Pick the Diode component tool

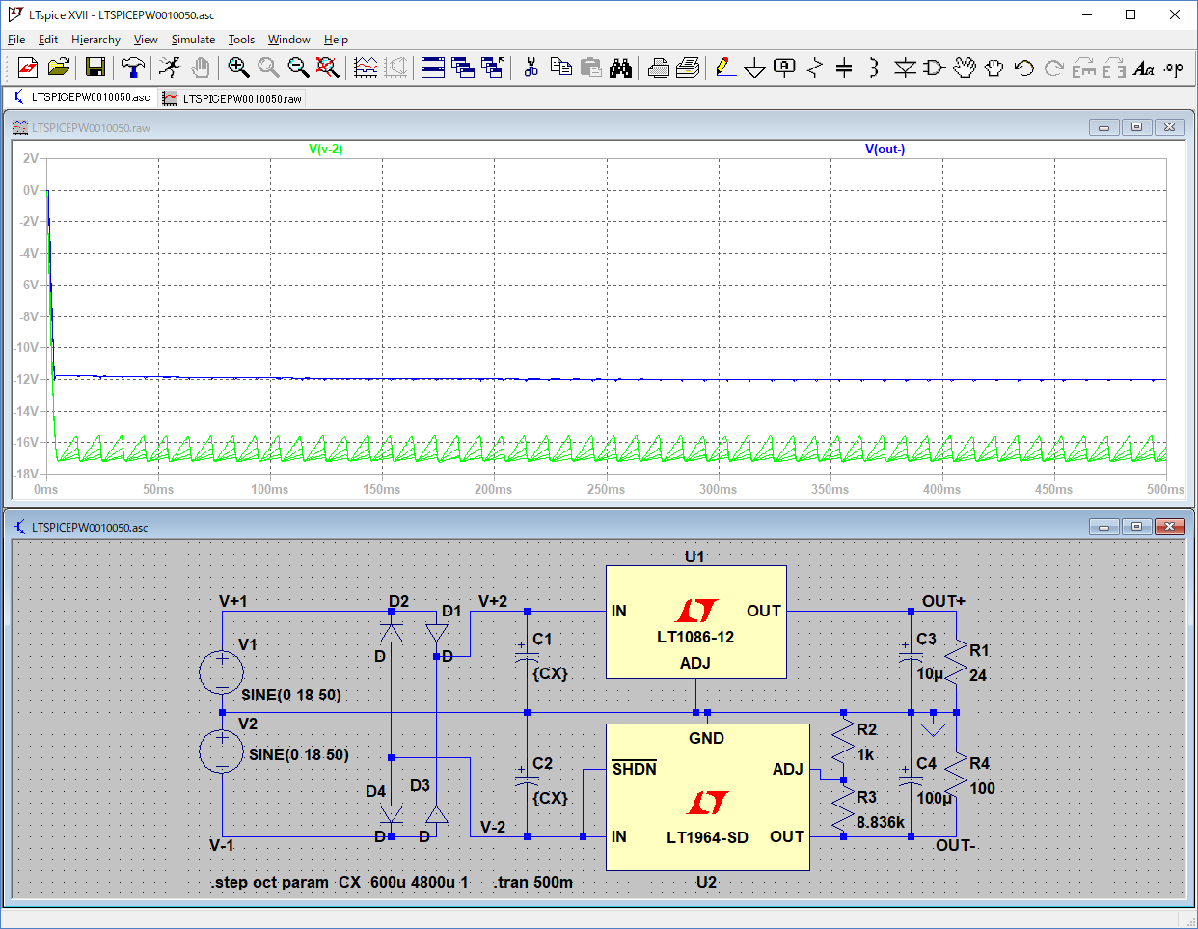[x=905, y=68]
